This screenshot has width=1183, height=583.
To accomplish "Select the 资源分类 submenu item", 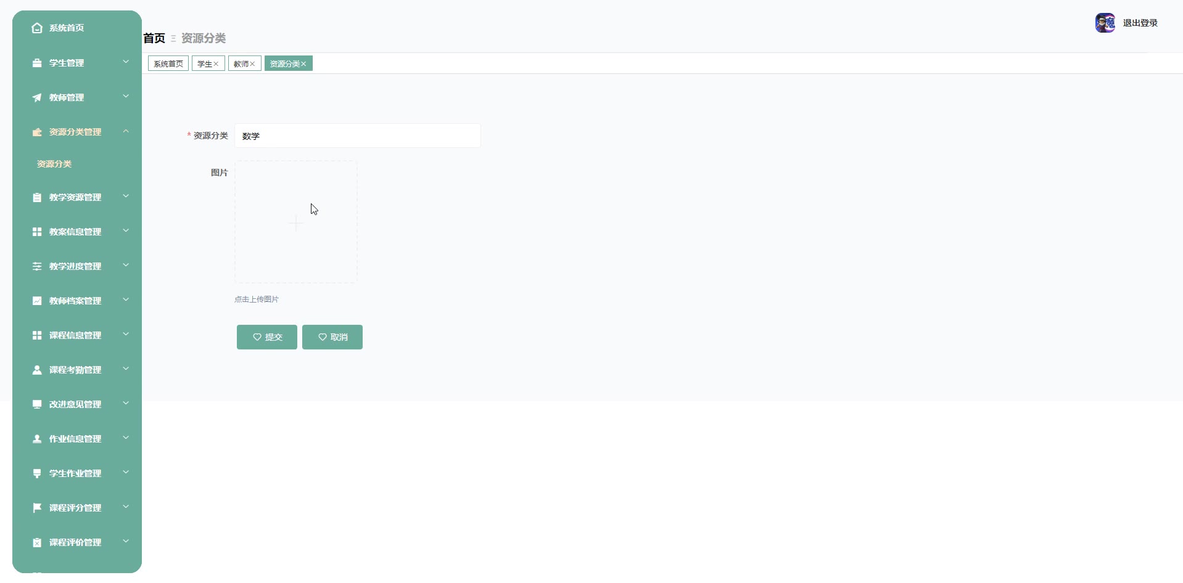I will 54,164.
